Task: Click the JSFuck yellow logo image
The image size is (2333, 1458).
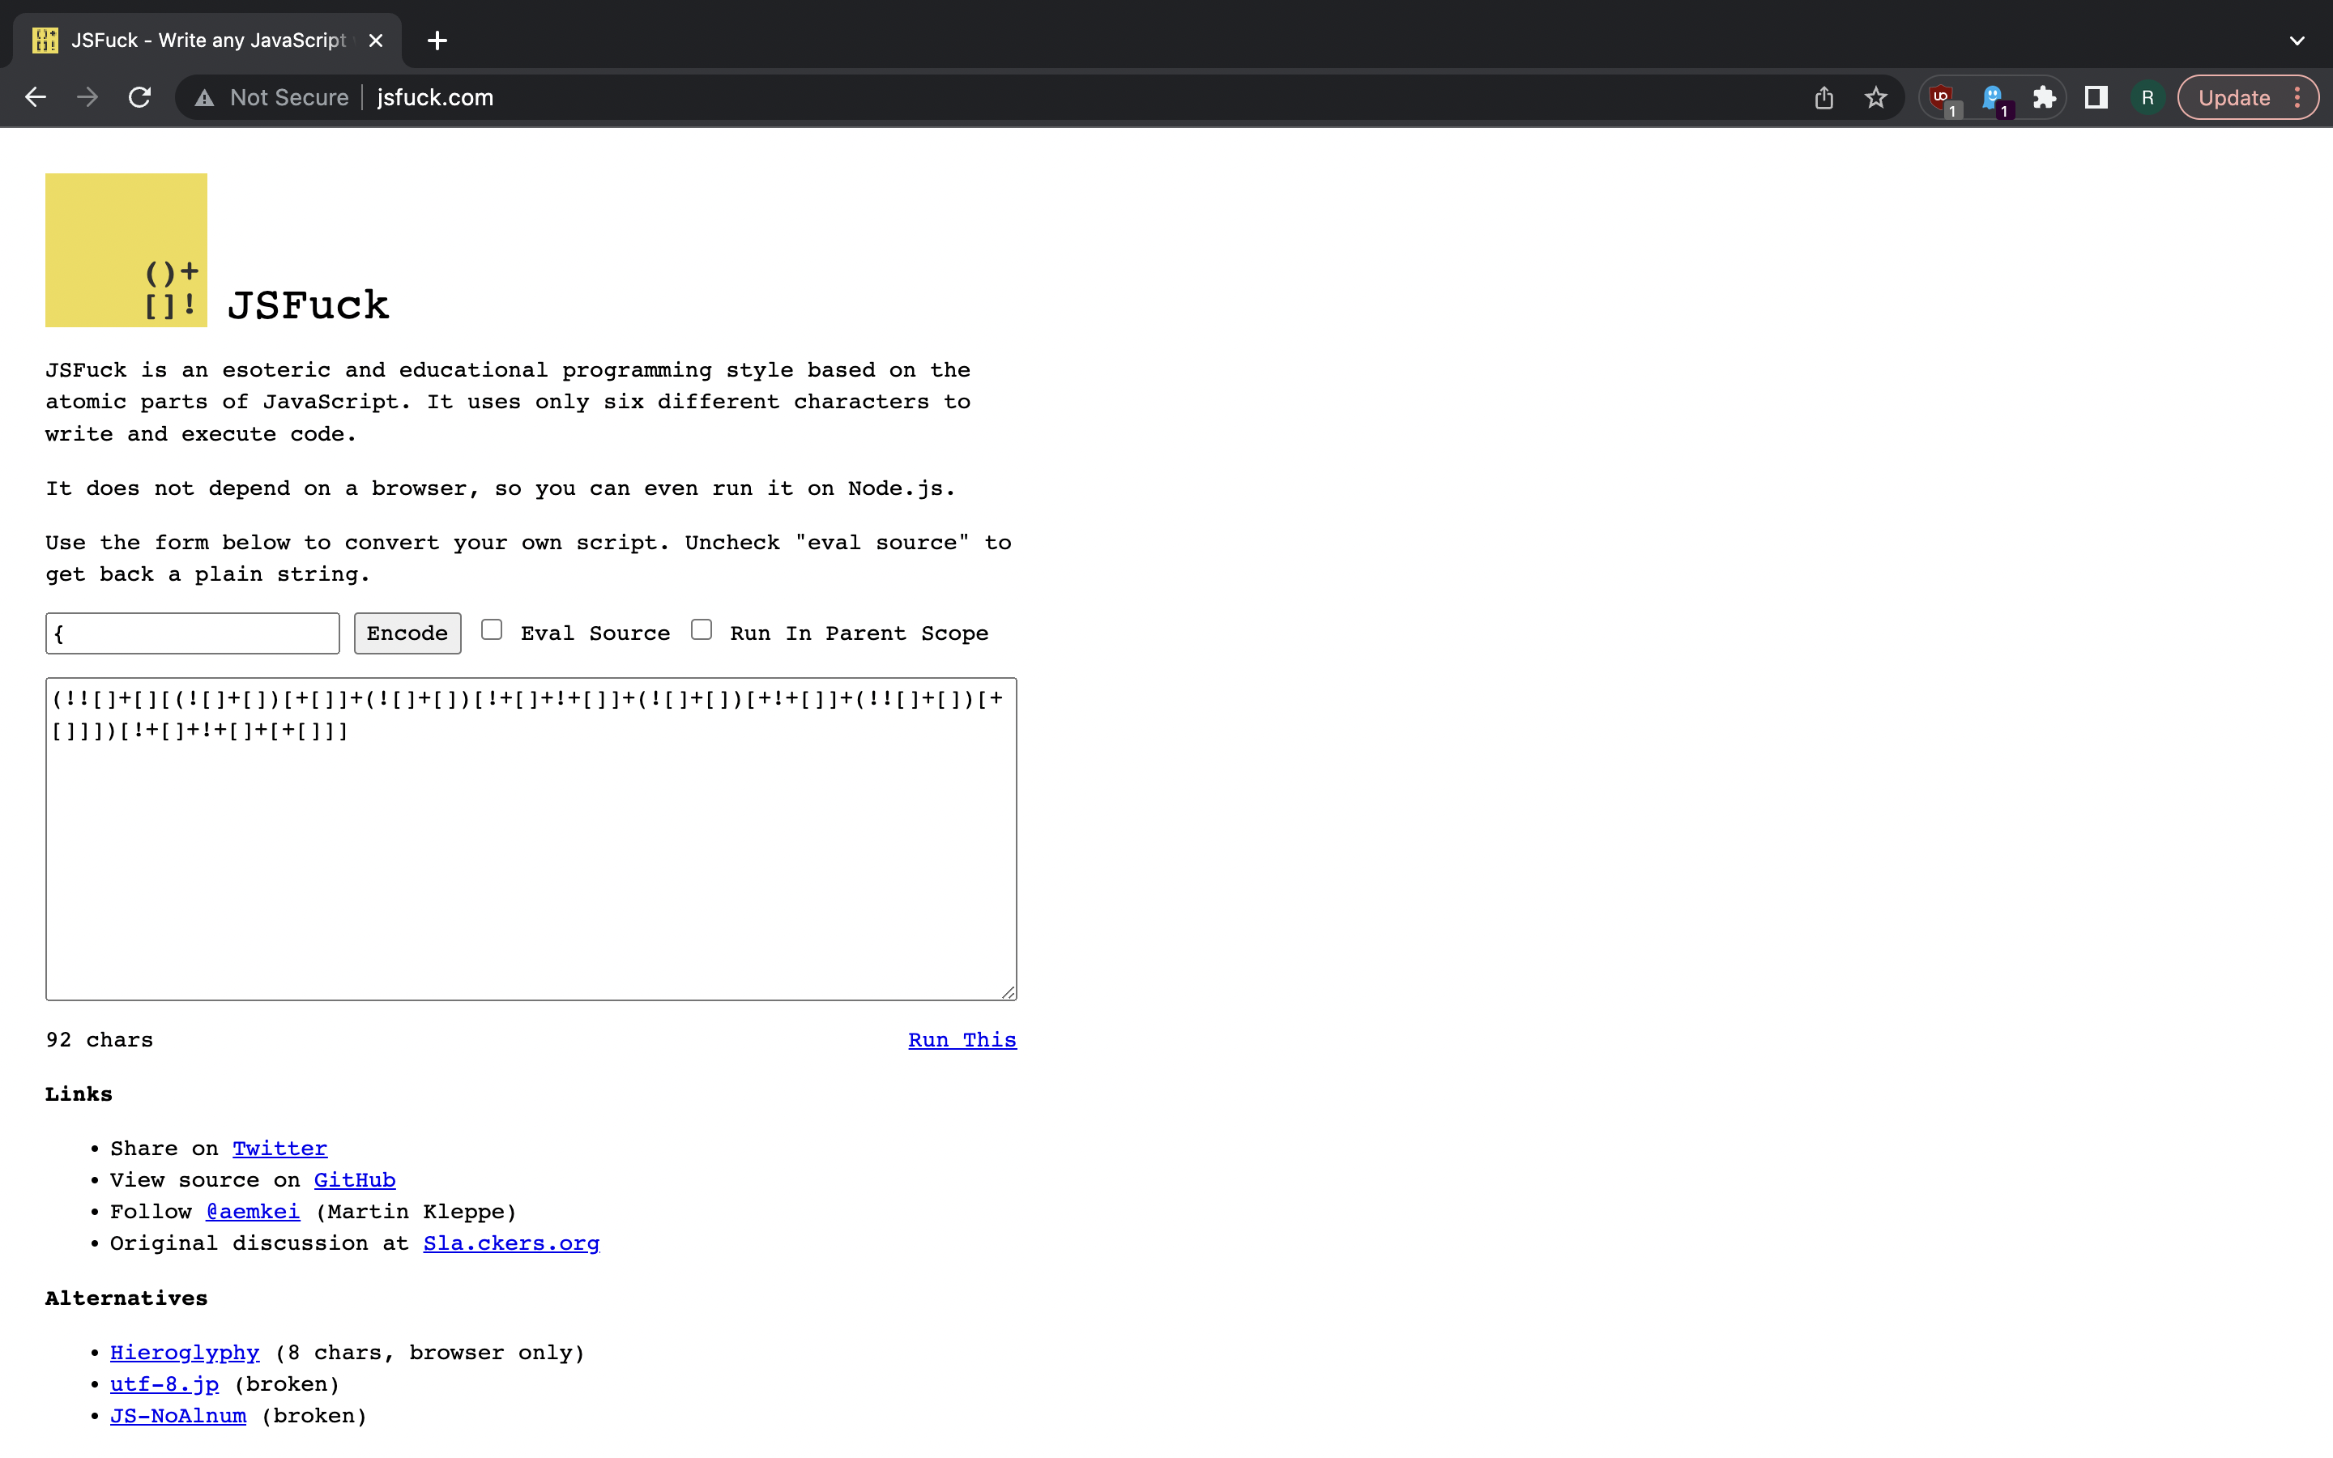Action: (x=126, y=249)
